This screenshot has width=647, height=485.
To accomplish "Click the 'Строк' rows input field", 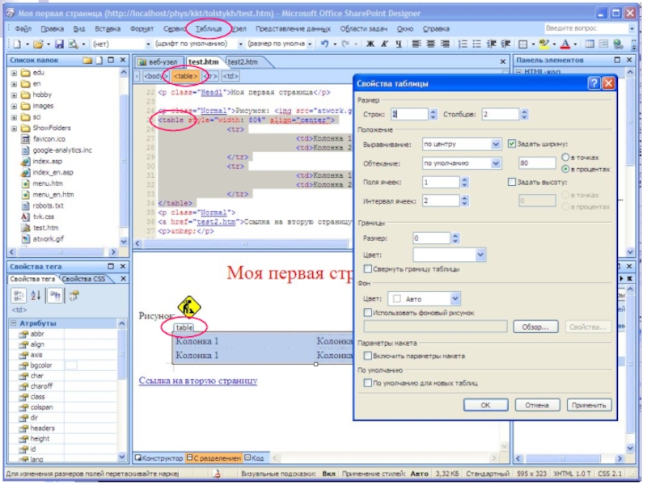I will click(409, 114).
